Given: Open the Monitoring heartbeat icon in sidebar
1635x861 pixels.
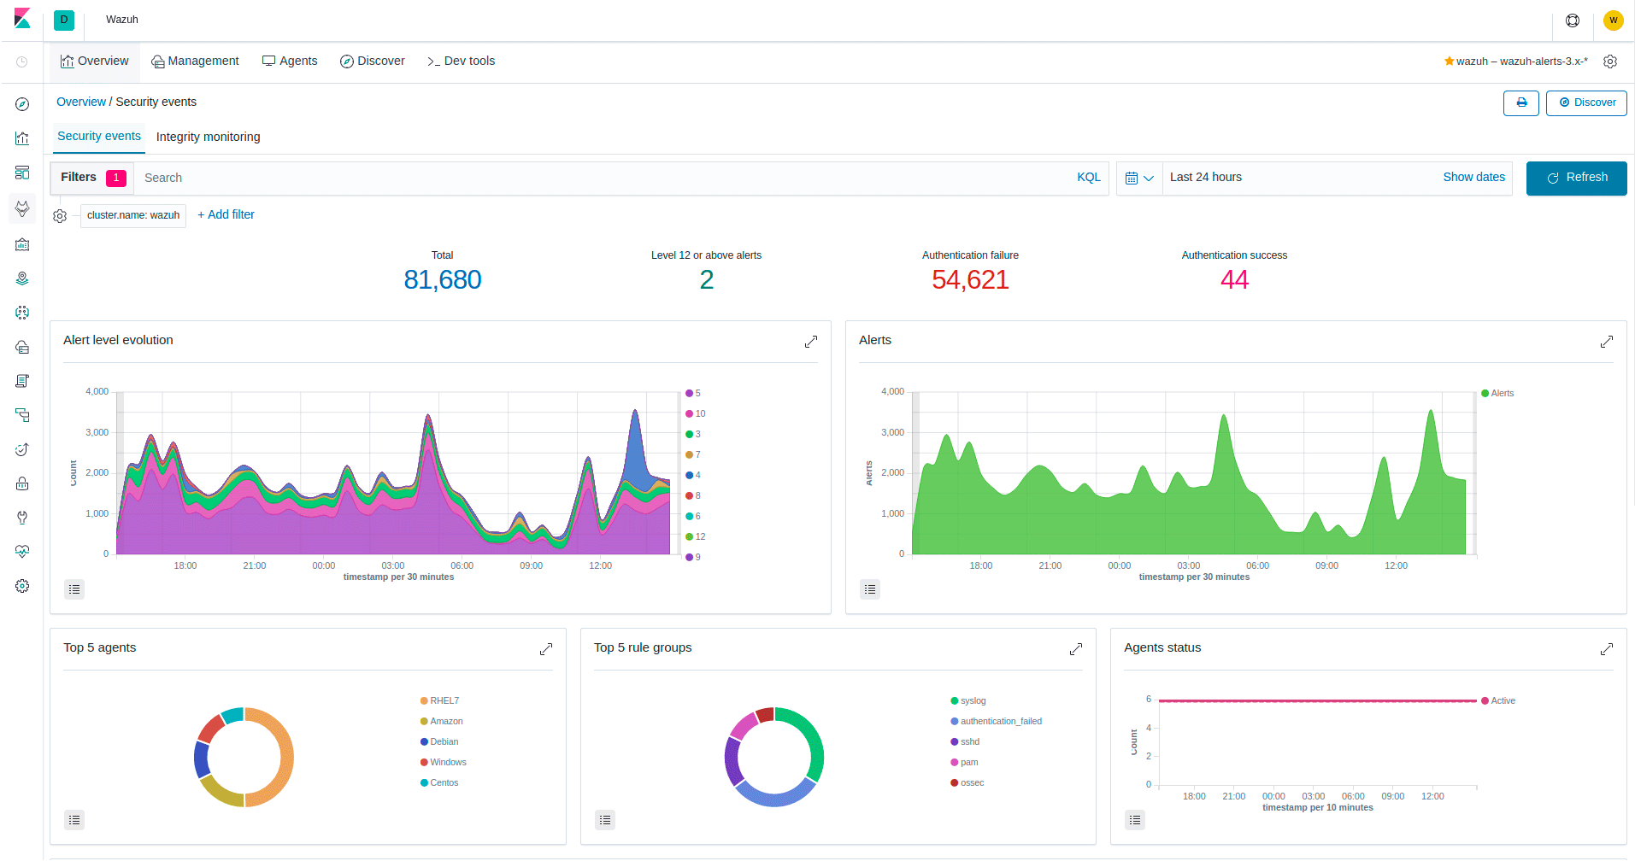Looking at the screenshot, I should 22,551.
